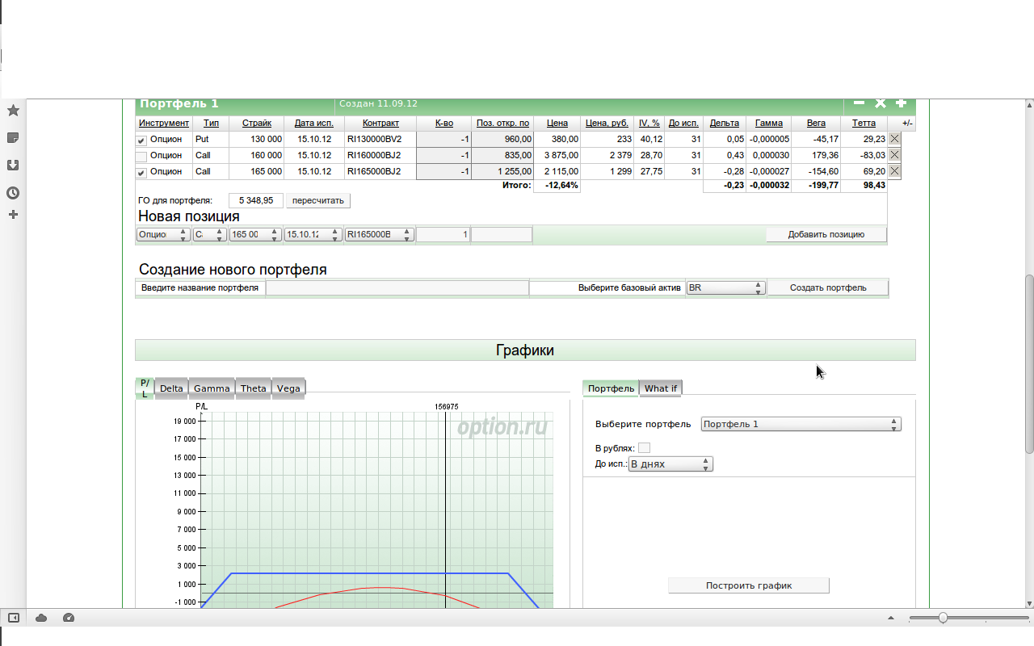Click the plus icon in Портфель 1 header
The image size is (1034, 646).
coord(901,103)
